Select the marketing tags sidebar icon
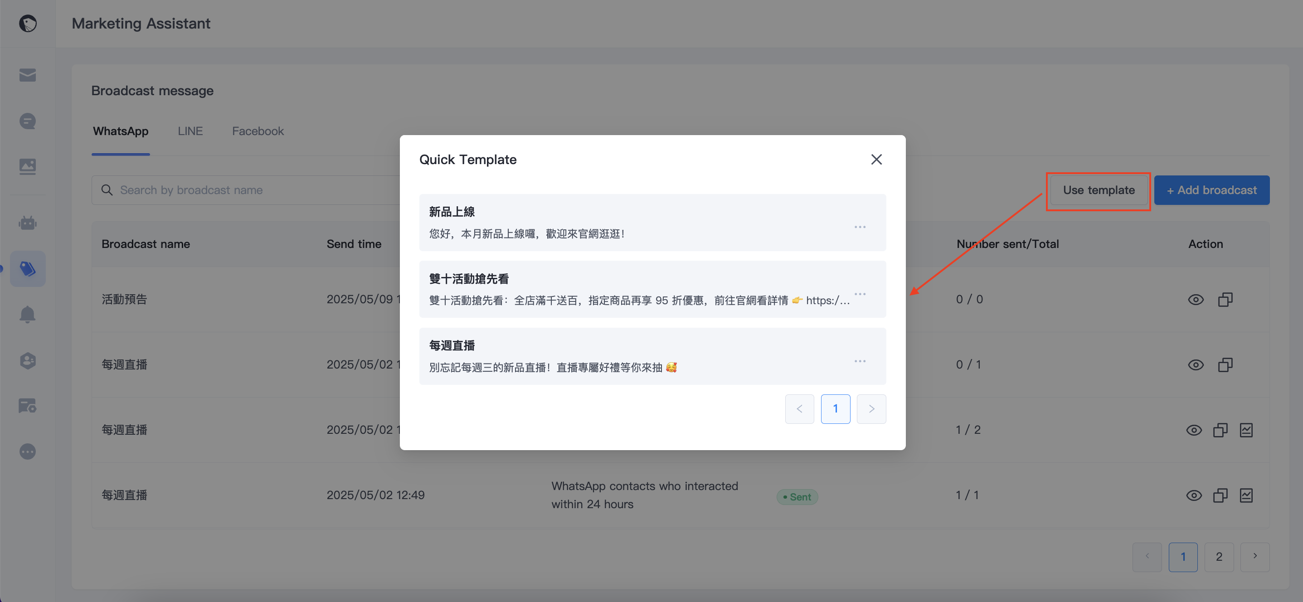 28,269
